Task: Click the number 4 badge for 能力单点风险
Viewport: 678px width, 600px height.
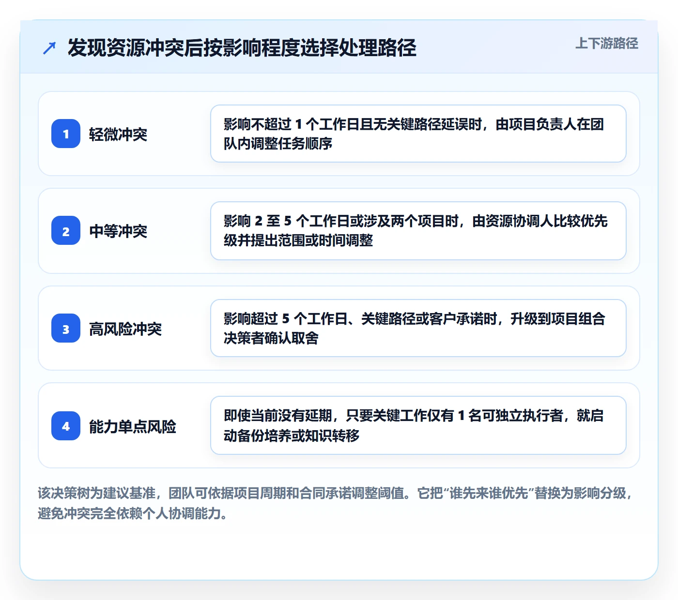Action: click(x=66, y=426)
